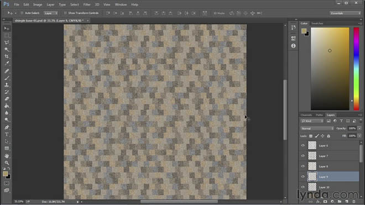365x205 pixels.
Task: Change screen mode icon in toolbox
Action: [x=7, y=190]
